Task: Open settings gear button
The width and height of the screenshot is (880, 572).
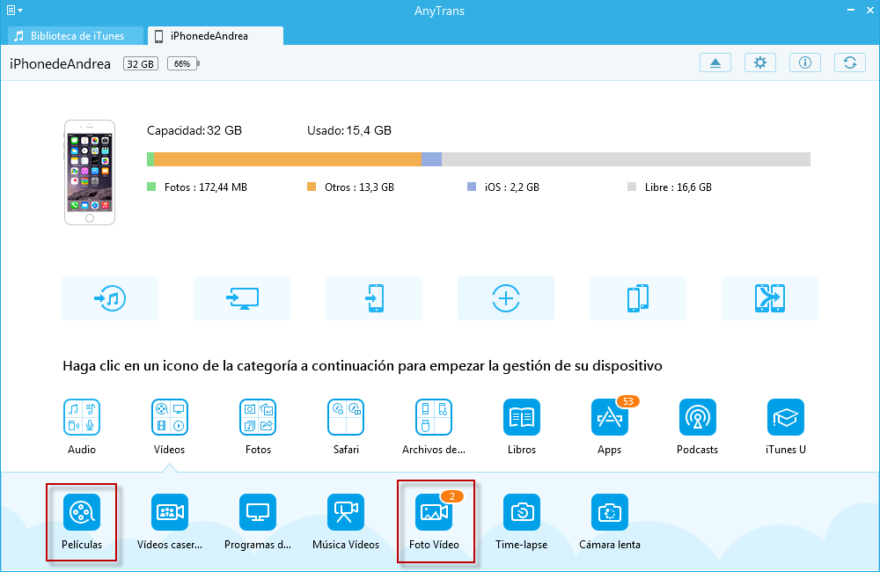Action: 760,62
